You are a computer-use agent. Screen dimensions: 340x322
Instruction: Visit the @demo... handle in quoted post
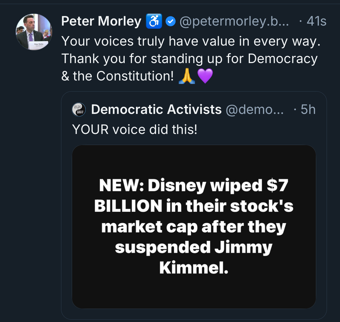tap(254, 110)
